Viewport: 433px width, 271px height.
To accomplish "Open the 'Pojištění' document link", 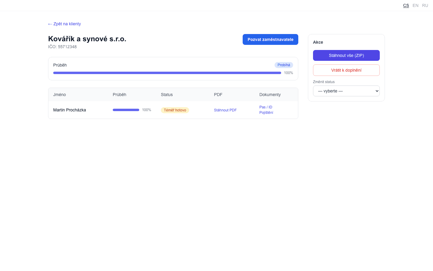I will (266, 113).
